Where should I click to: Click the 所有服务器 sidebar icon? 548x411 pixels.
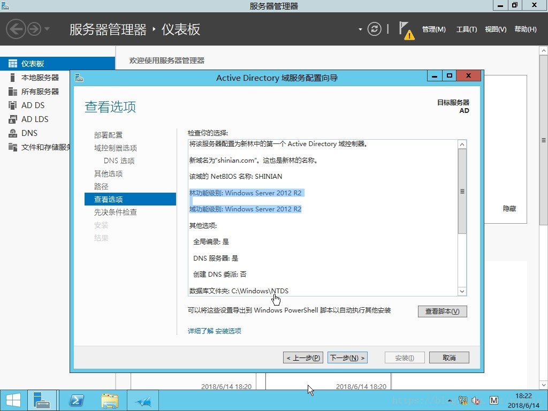tap(13, 92)
